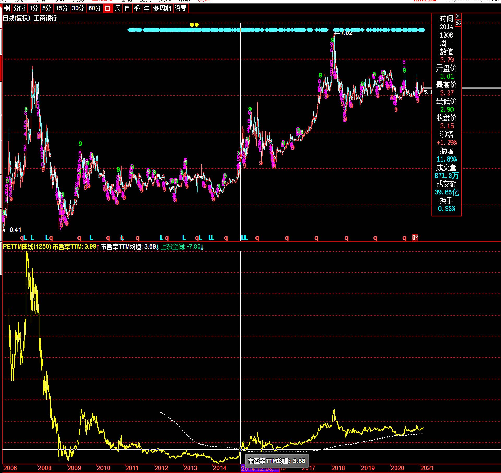Image resolution: width=501 pixels, height=473 pixels.
Task: Click the two yellow dots marker
Action: pos(194,25)
